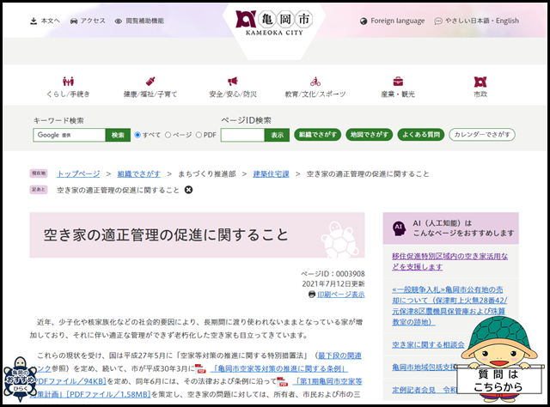
Task: Open 移住促進特別区域内の空き家活用 link
Action: [449, 262]
